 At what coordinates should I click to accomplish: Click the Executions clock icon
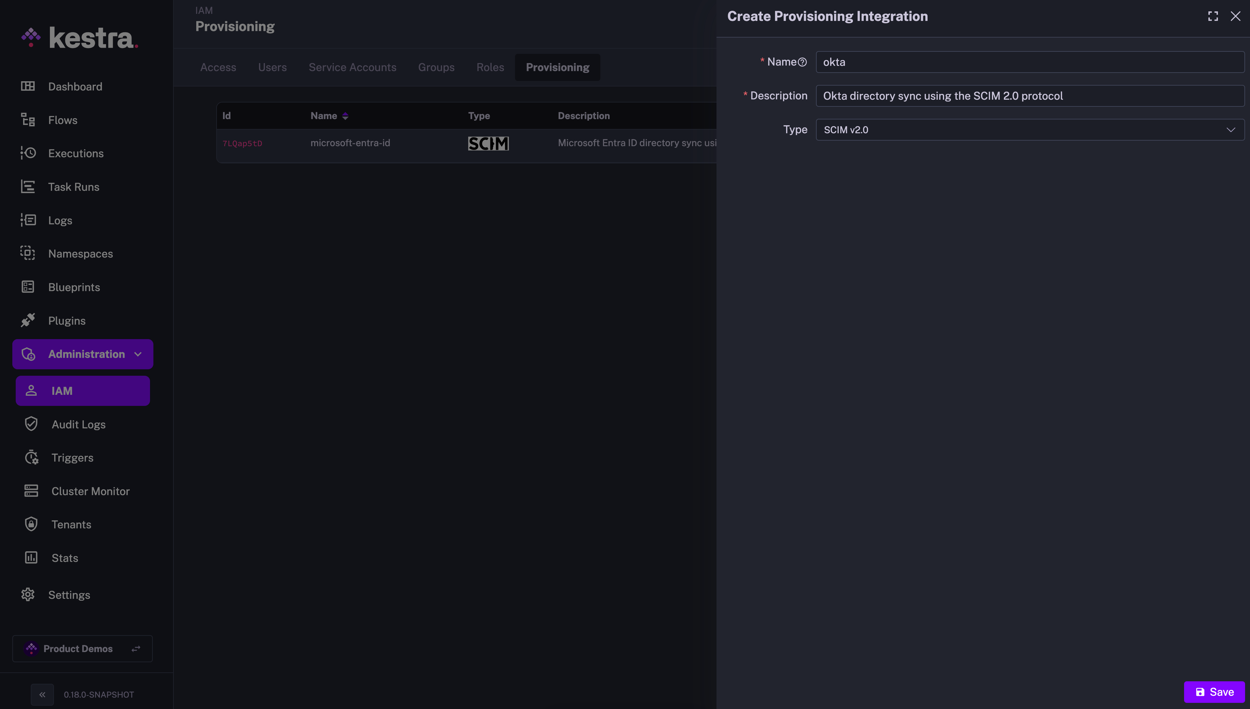(x=28, y=153)
